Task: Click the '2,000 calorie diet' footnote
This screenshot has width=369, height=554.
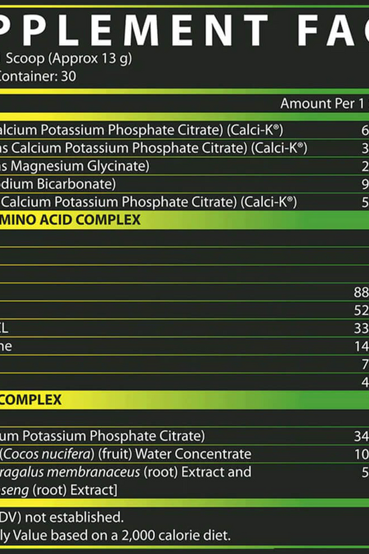Action: pyautogui.click(x=115, y=536)
